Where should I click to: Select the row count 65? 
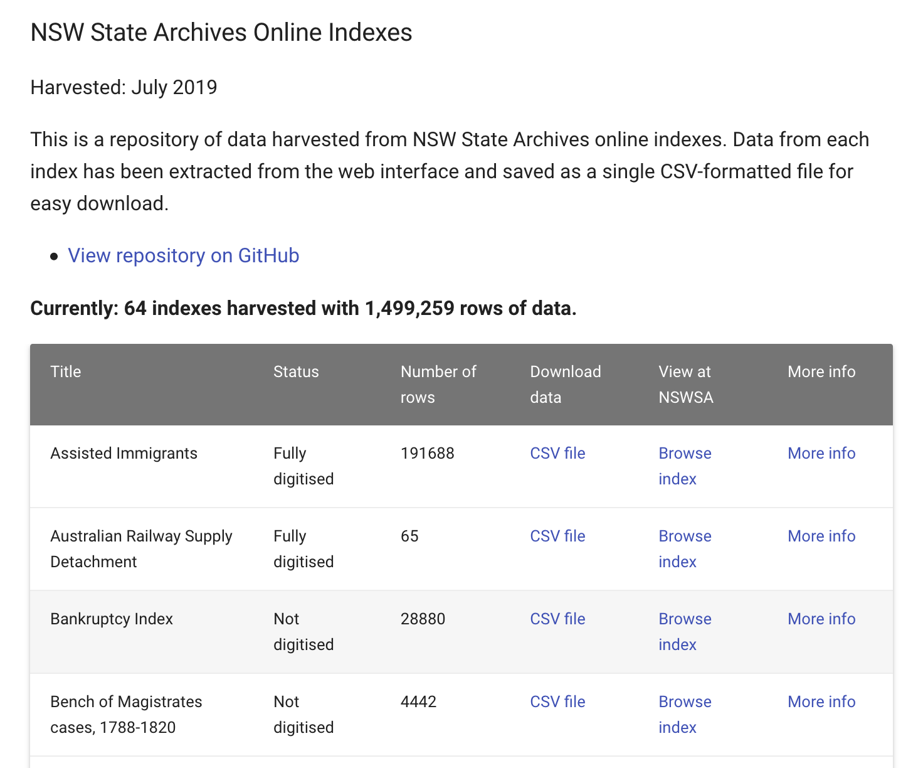click(x=409, y=536)
